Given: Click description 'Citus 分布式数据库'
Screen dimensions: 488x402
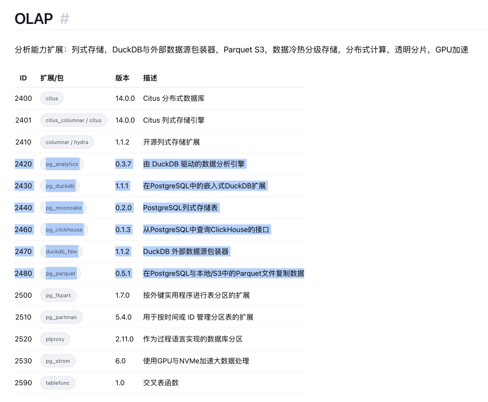Looking at the screenshot, I should tap(174, 98).
